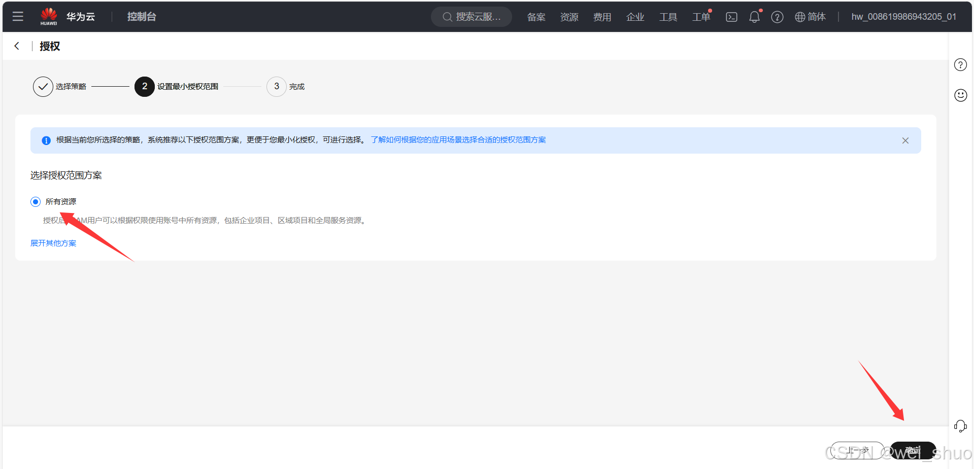This screenshot has height=469, width=974.
Task: Click the 搜索云服 search box
Action: [x=472, y=17]
